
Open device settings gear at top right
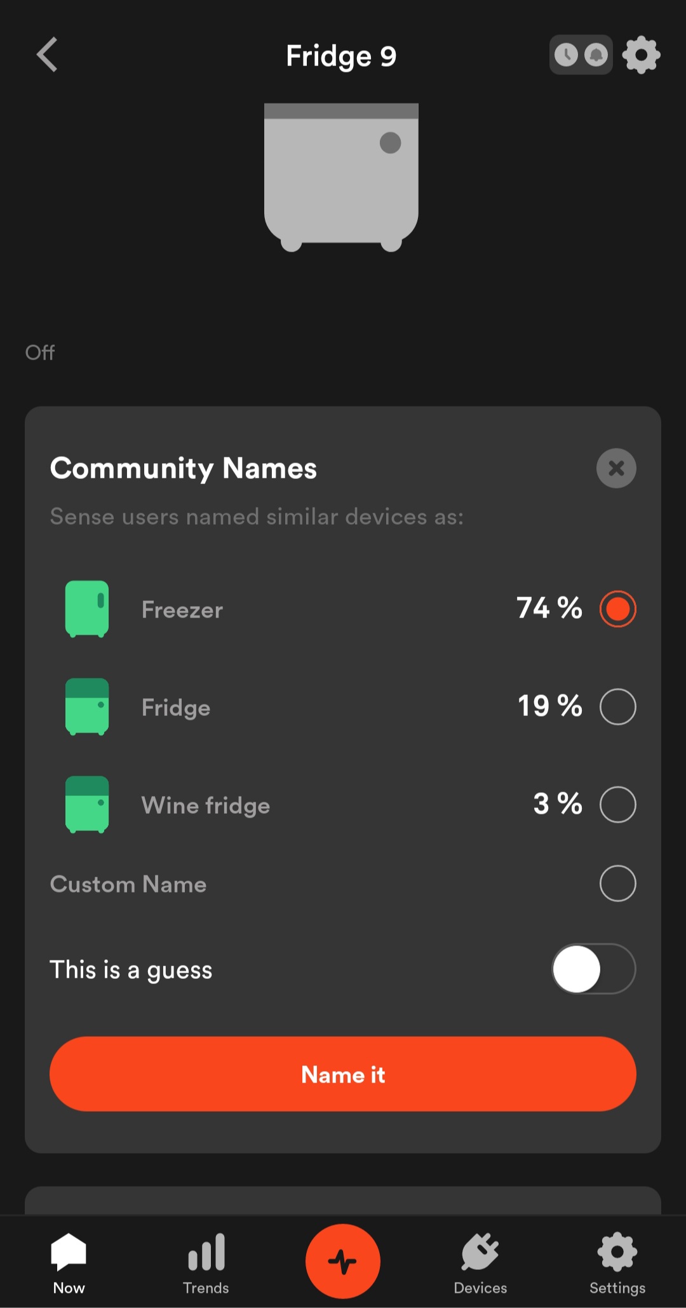(641, 55)
